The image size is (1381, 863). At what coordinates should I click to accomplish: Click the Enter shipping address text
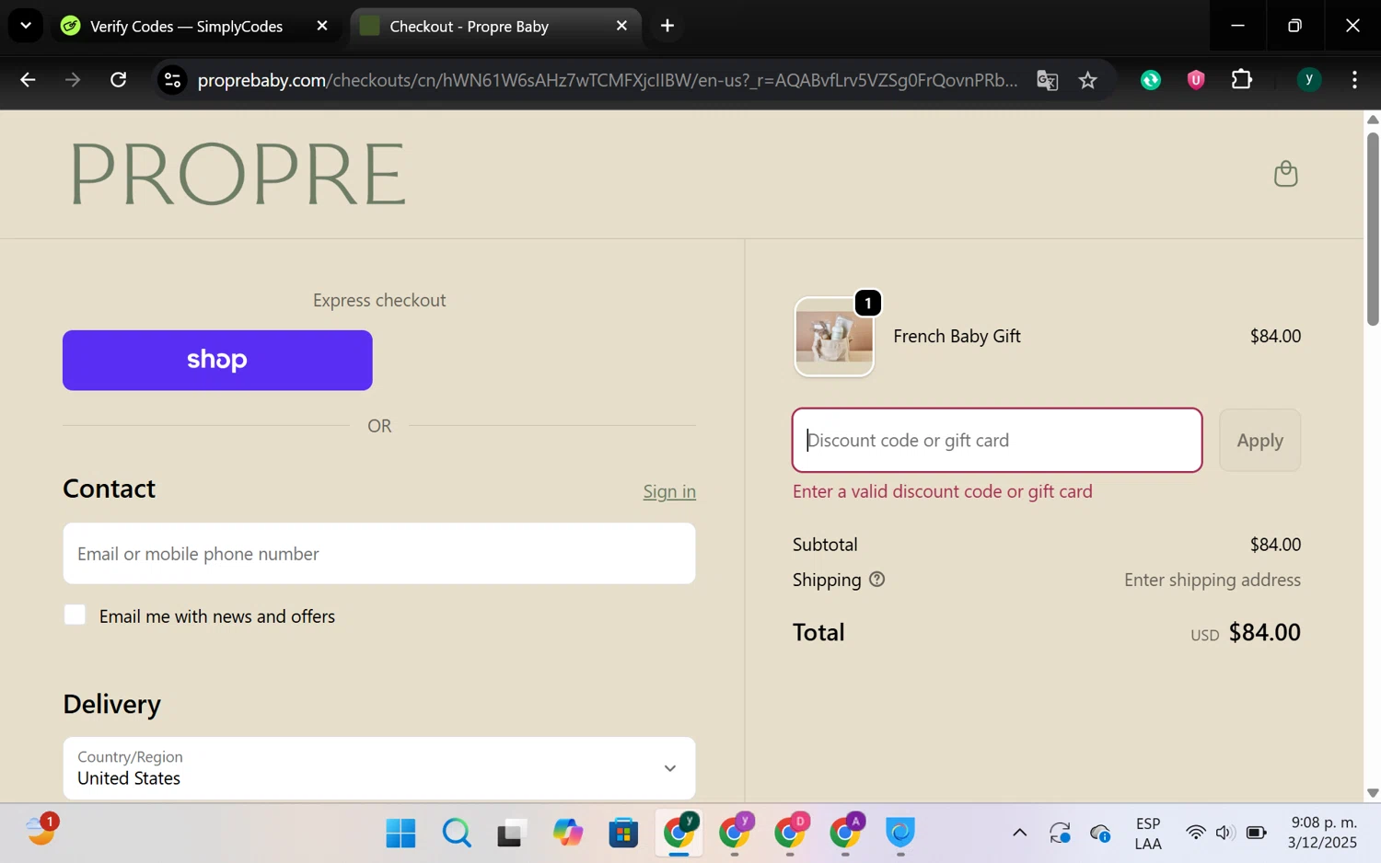click(x=1213, y=580)
